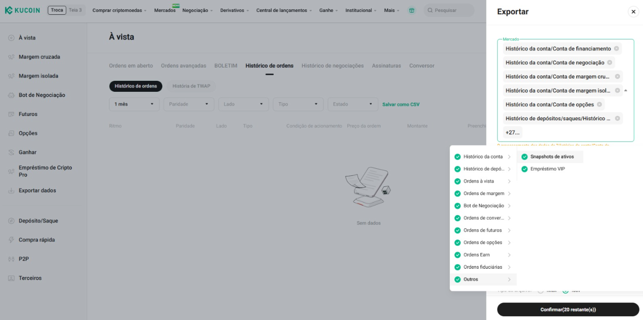Close the Exportar panel
The width and height of the screenshot is (643, 320).
[x=633, y=11]
